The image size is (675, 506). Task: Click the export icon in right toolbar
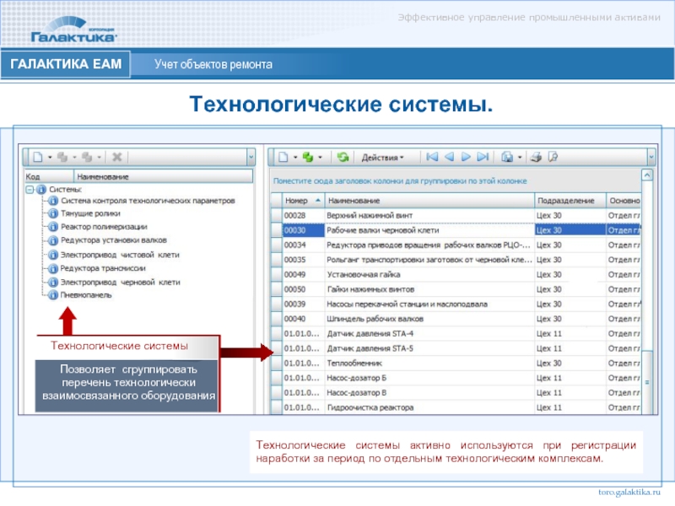click(x=507, y=157)
